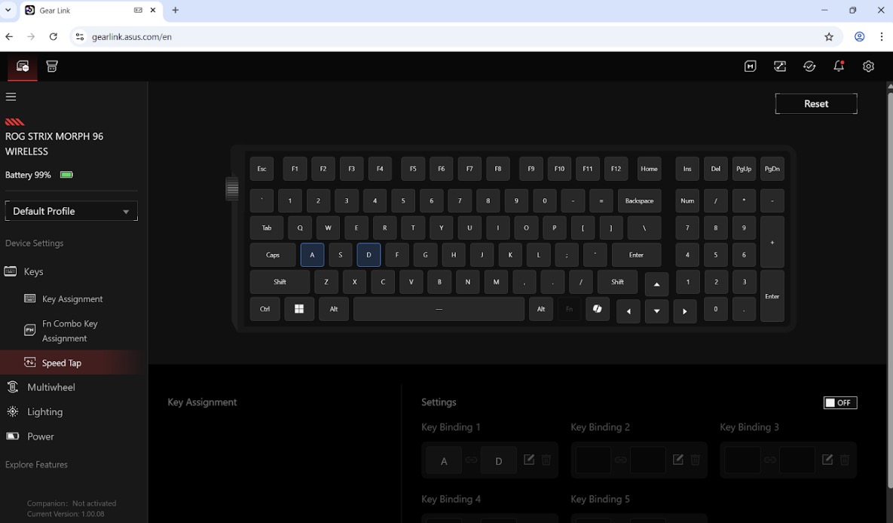Click the left arrow key
893x523 pixels.
pos(628,311)
